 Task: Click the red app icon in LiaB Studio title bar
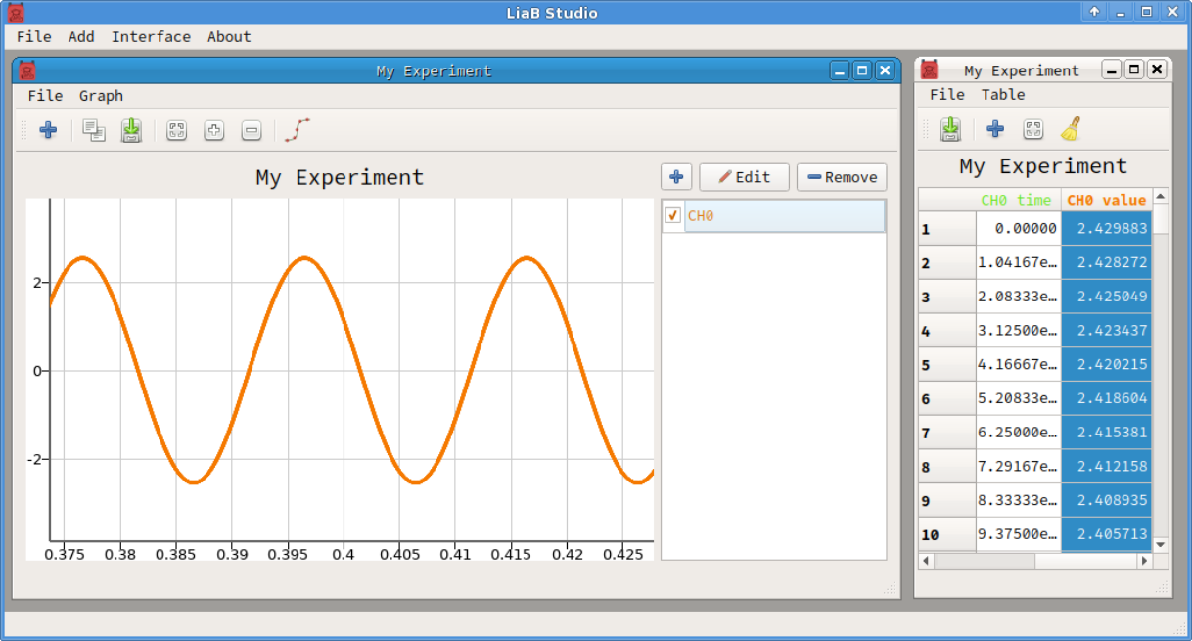point(16,13)
